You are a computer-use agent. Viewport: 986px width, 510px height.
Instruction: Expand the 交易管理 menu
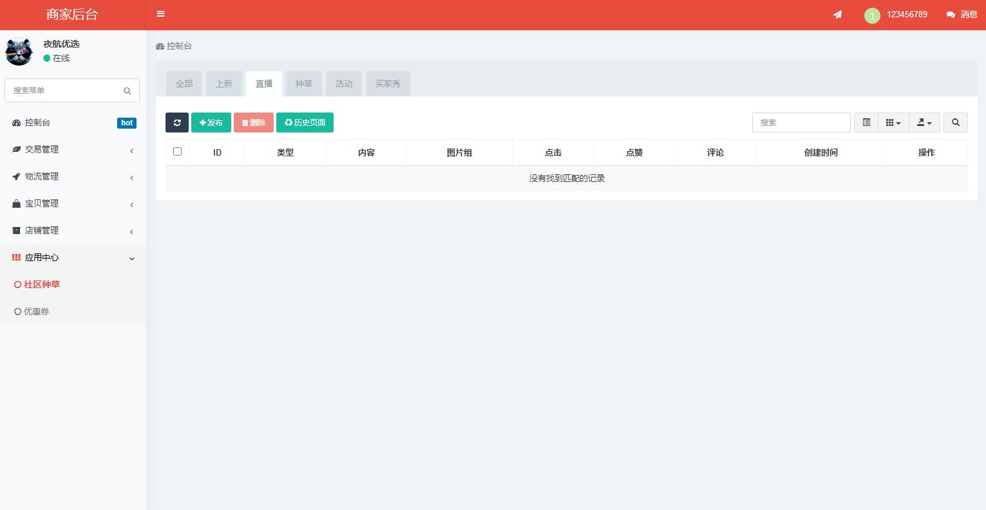point(72,149)
